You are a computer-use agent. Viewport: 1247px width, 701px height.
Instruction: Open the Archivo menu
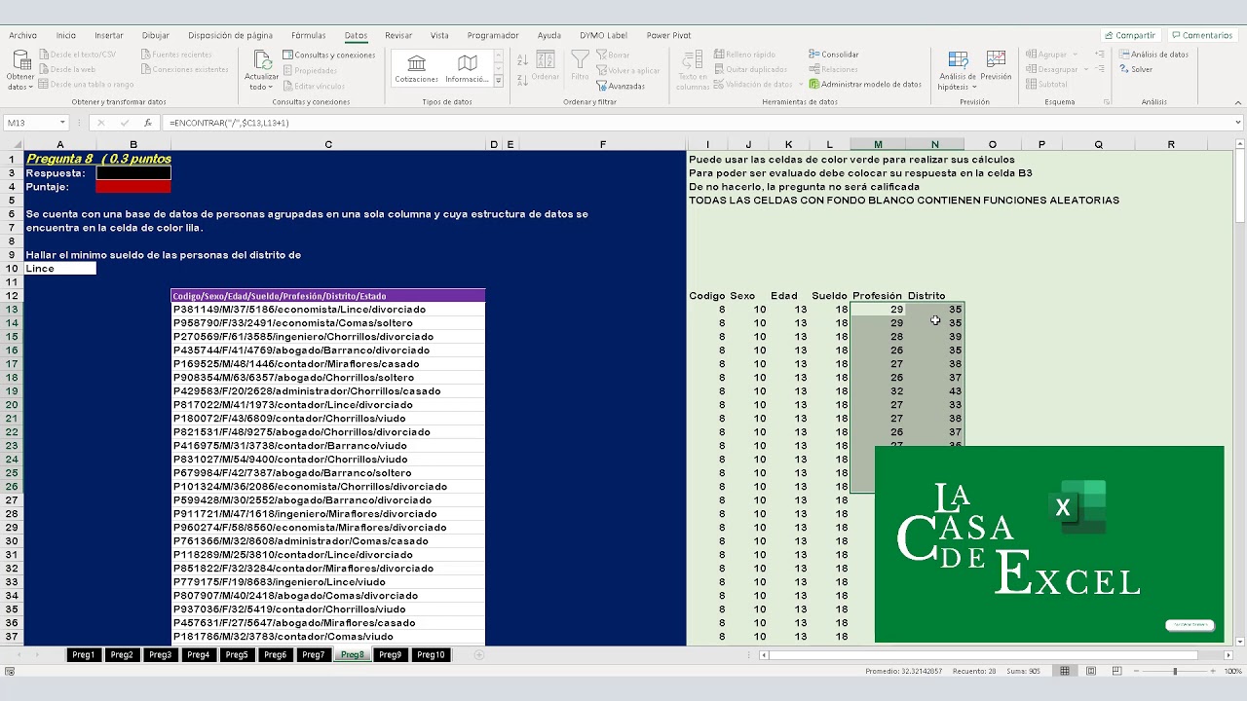[x=22, y=35]
